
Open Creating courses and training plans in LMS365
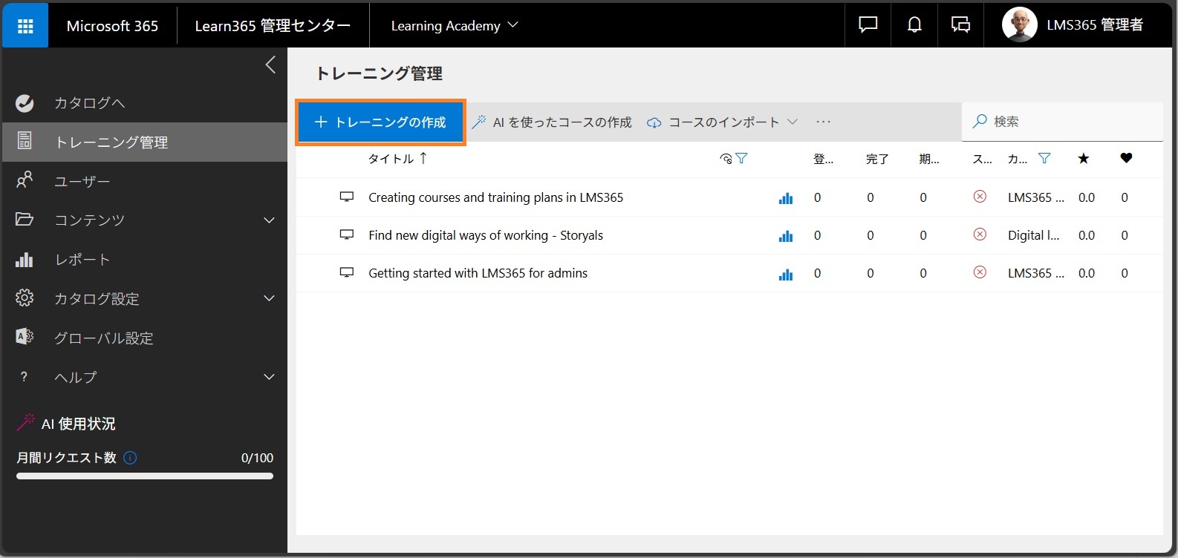(x=495, y=197)
